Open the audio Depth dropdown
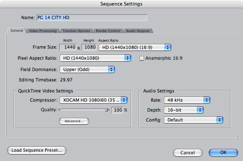 point(184,110)
